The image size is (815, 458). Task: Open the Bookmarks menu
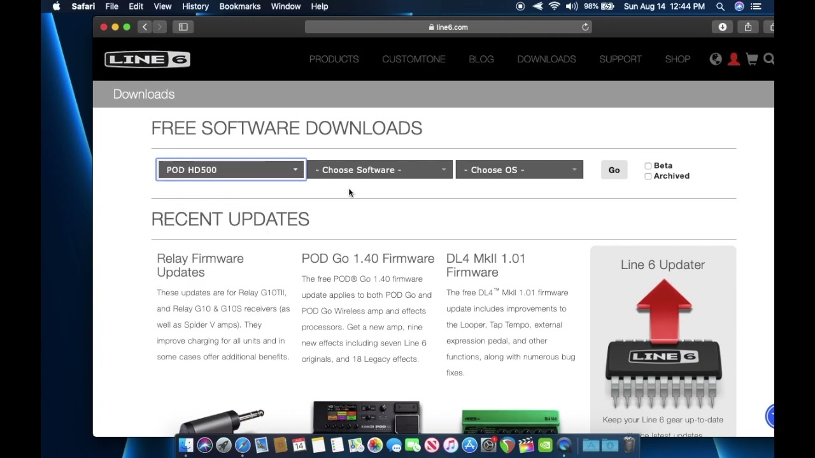240,6
